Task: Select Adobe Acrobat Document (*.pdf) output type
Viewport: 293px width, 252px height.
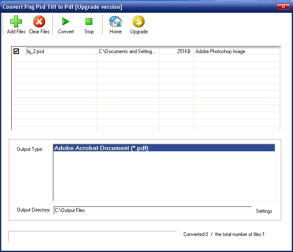Action: pos(164,148)
